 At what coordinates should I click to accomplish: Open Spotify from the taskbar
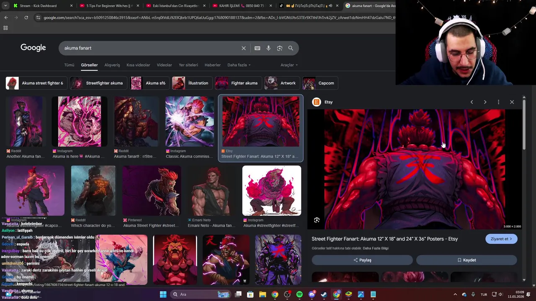[x=299, y=294]
